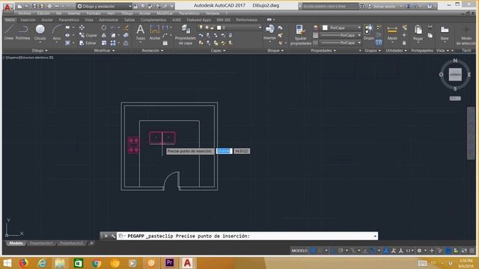479x269 pixels.
Task: Click the rectangular array tool icon
Action: pos(113,43)
